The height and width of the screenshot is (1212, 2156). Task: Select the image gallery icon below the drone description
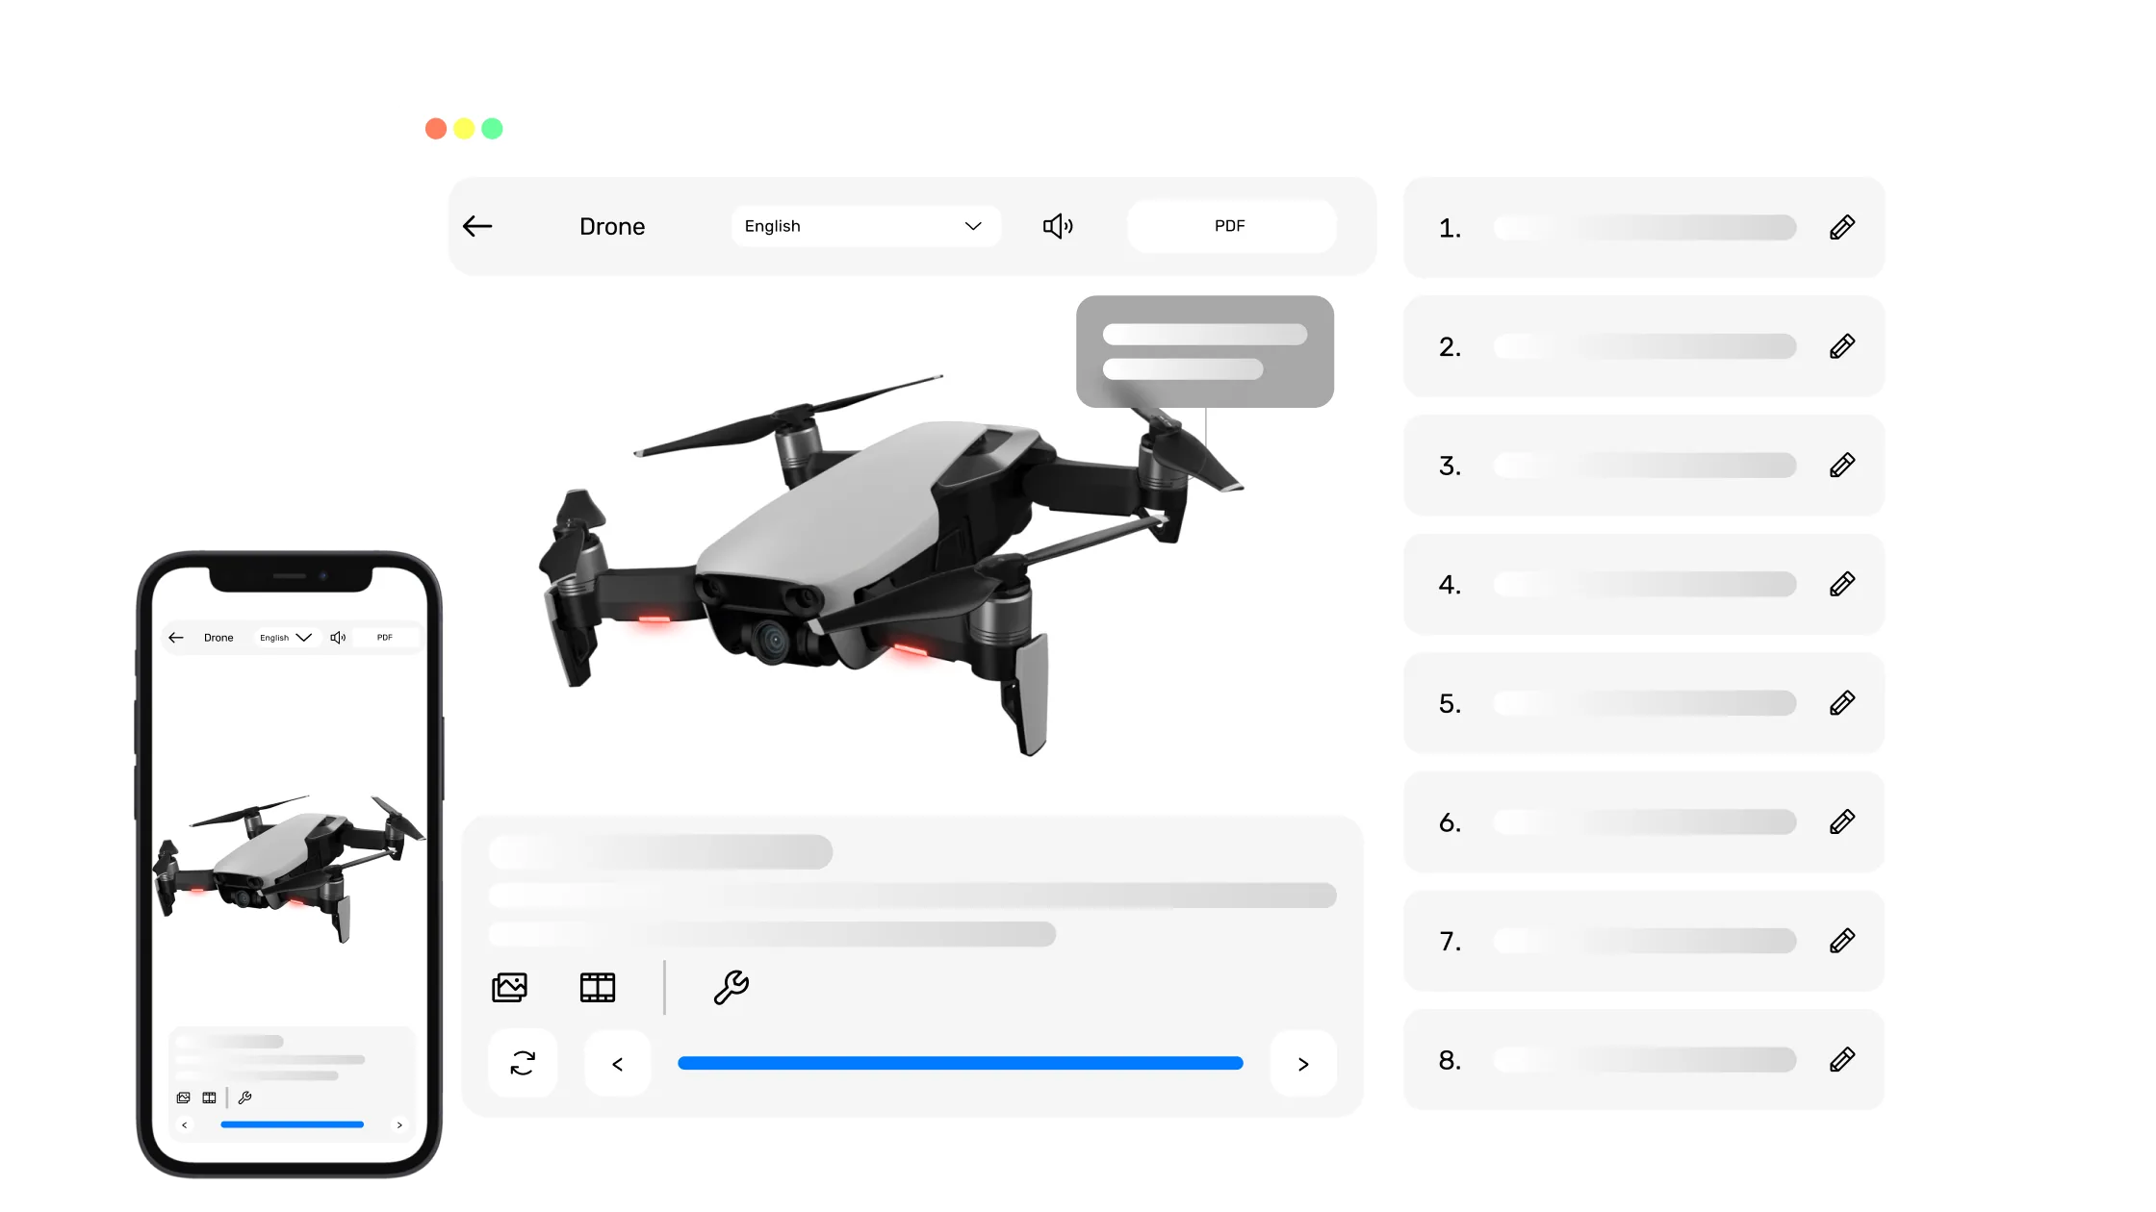point(510,987)
